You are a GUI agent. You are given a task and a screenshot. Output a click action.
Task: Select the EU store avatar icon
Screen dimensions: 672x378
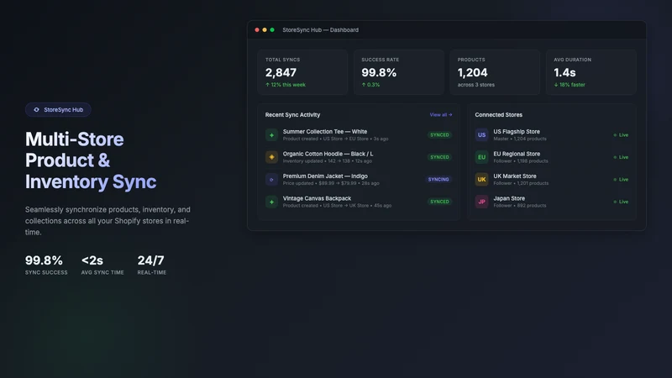[481, 157]
